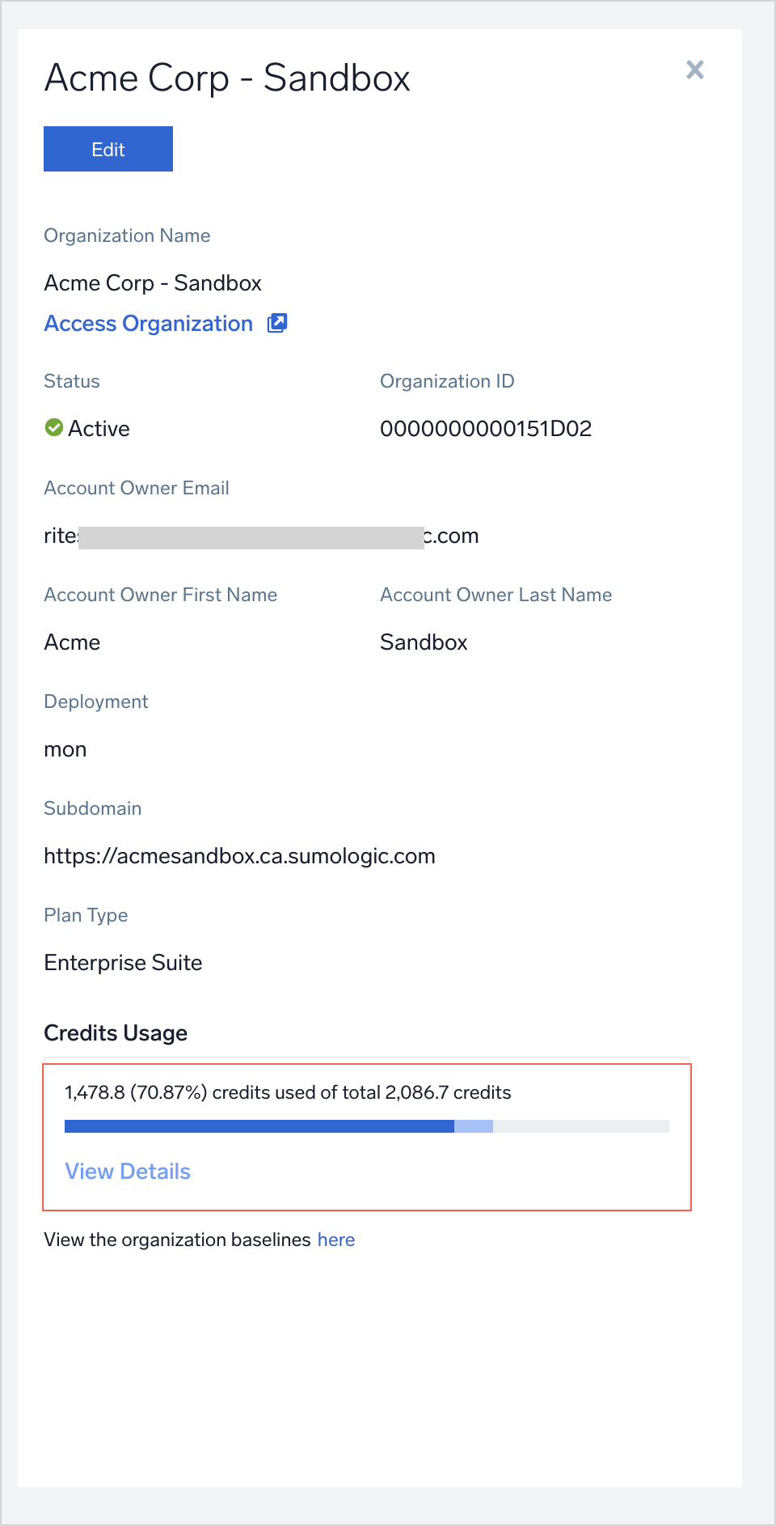This screenshot has height=1526, width=776.
Task: Click the Account Owner First Name value Acme
Action: click(x=72, y=642)
